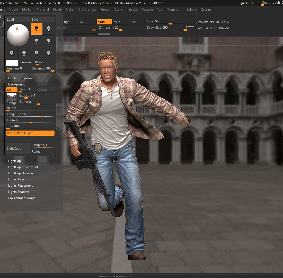Expand the Lights Type section
This screenshot has height=278, width=283.
[x=16, y=179]
